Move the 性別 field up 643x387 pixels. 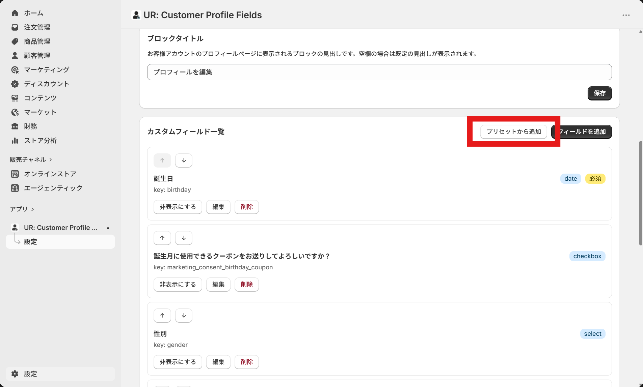point(162,316)
